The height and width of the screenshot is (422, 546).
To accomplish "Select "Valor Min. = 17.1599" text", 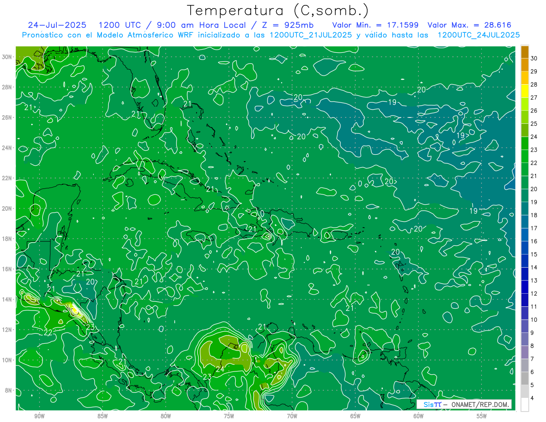I will (x=375, y=25).
